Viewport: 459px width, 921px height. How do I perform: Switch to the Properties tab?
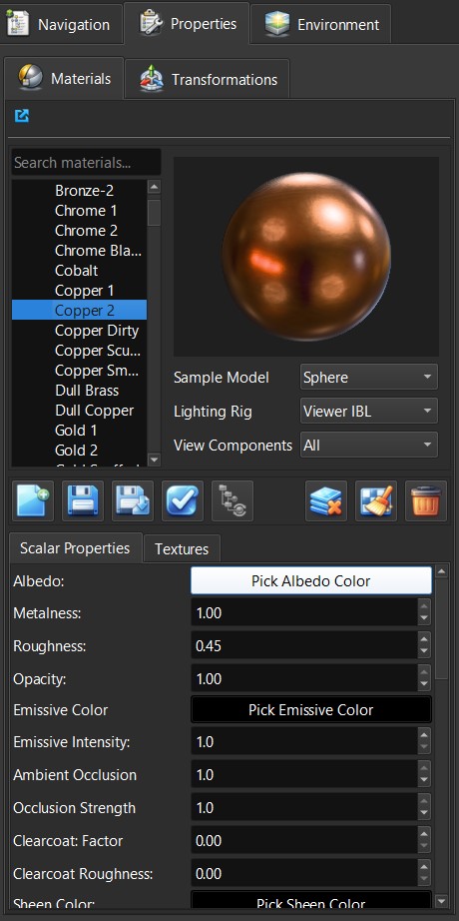pyautogui.click(x=188, y=24)
